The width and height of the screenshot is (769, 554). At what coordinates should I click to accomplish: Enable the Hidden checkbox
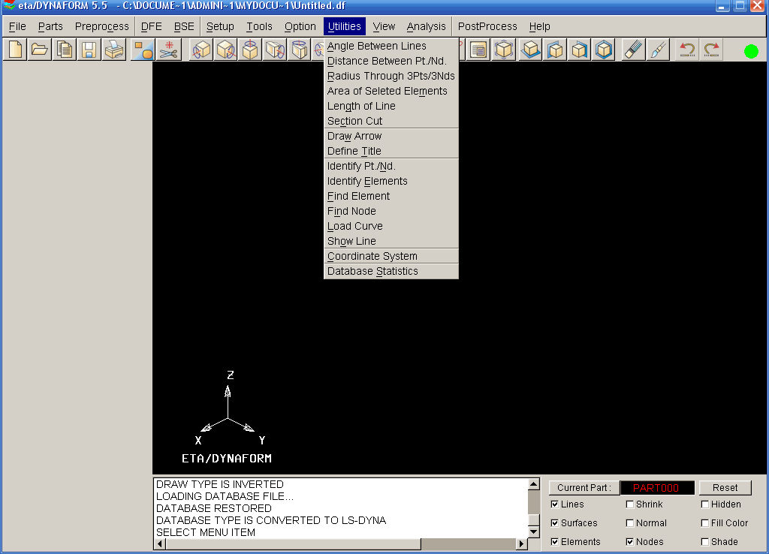click(704, 504)
